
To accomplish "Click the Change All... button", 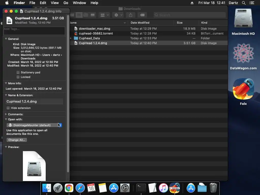I will [17, 140].
